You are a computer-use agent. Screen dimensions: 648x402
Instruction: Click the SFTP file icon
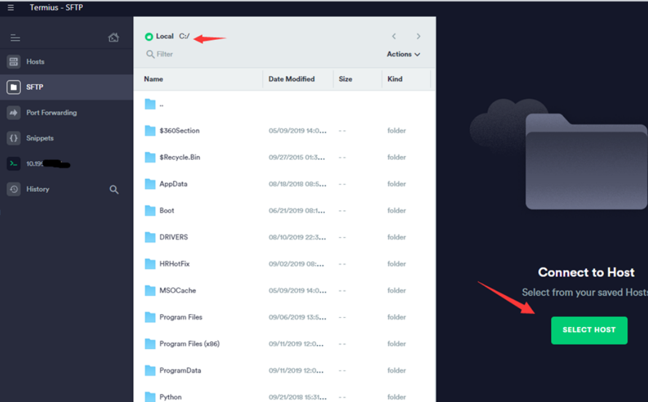pos(14,87)
